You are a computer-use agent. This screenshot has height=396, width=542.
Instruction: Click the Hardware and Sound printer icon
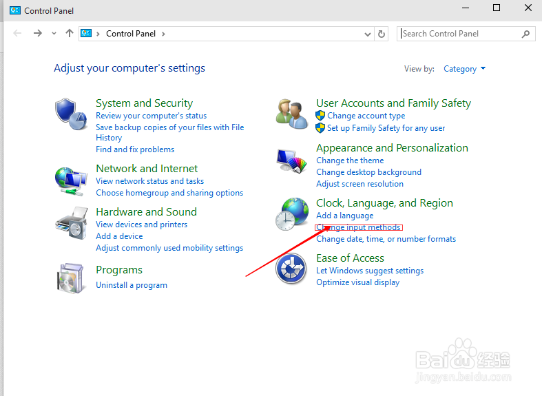[71, 222]
